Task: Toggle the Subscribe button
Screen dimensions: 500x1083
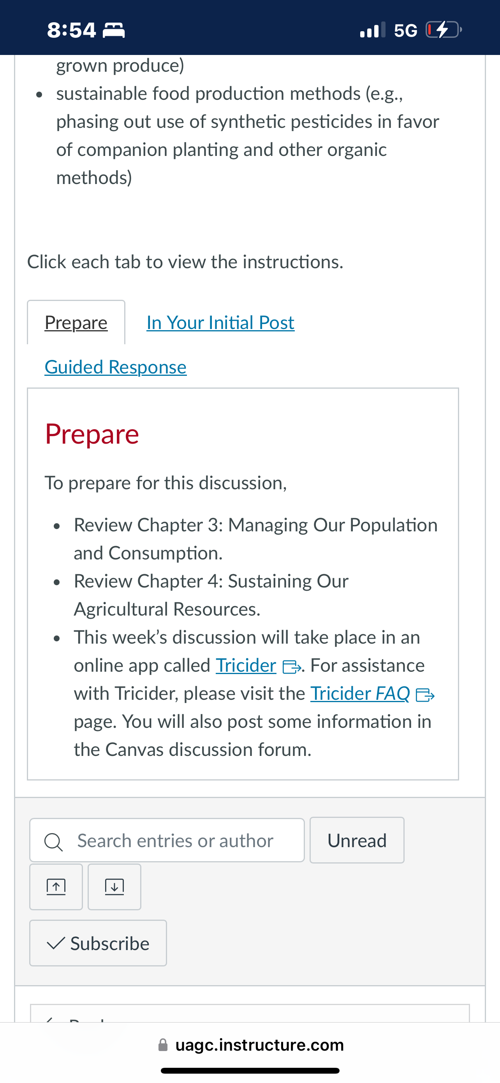Action: click(x=98, y=943)
